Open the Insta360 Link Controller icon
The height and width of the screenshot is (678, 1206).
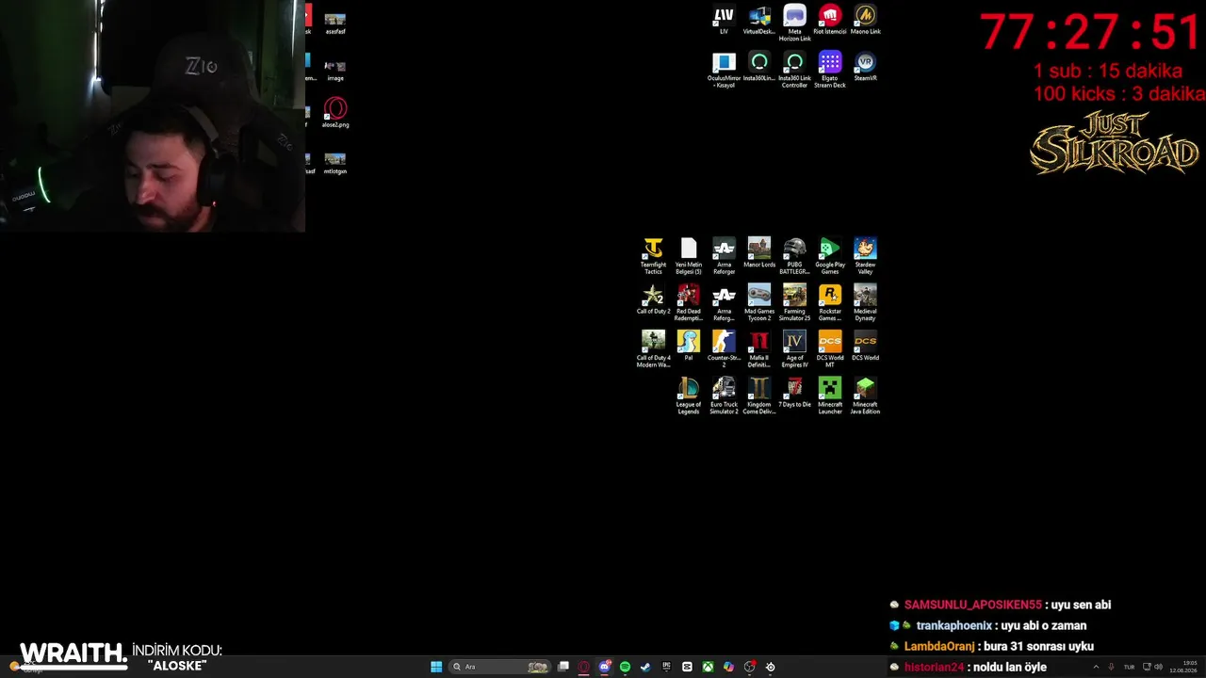click(x=794, y=70)
